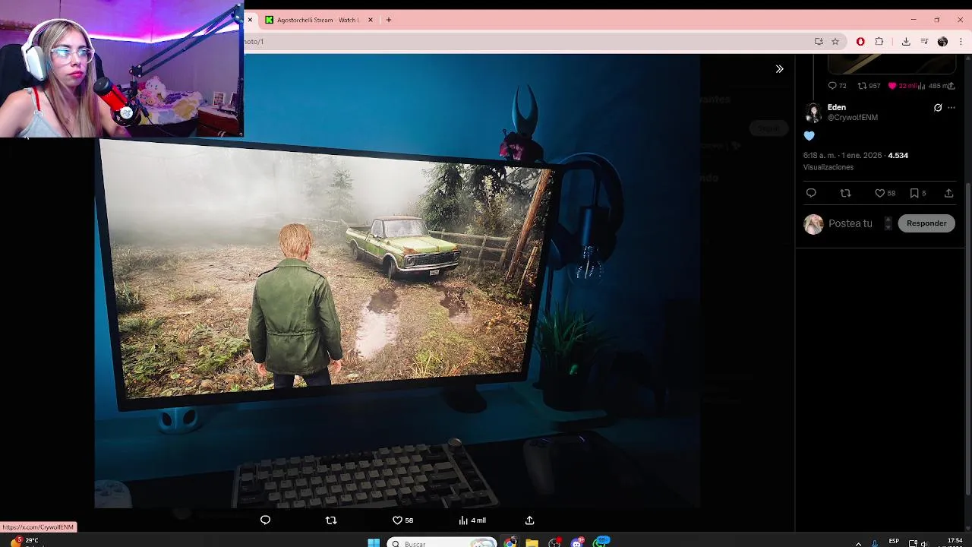Repost via the icon below the photo
The height and width of the screenshot is (547, 972).
(330, 520)
